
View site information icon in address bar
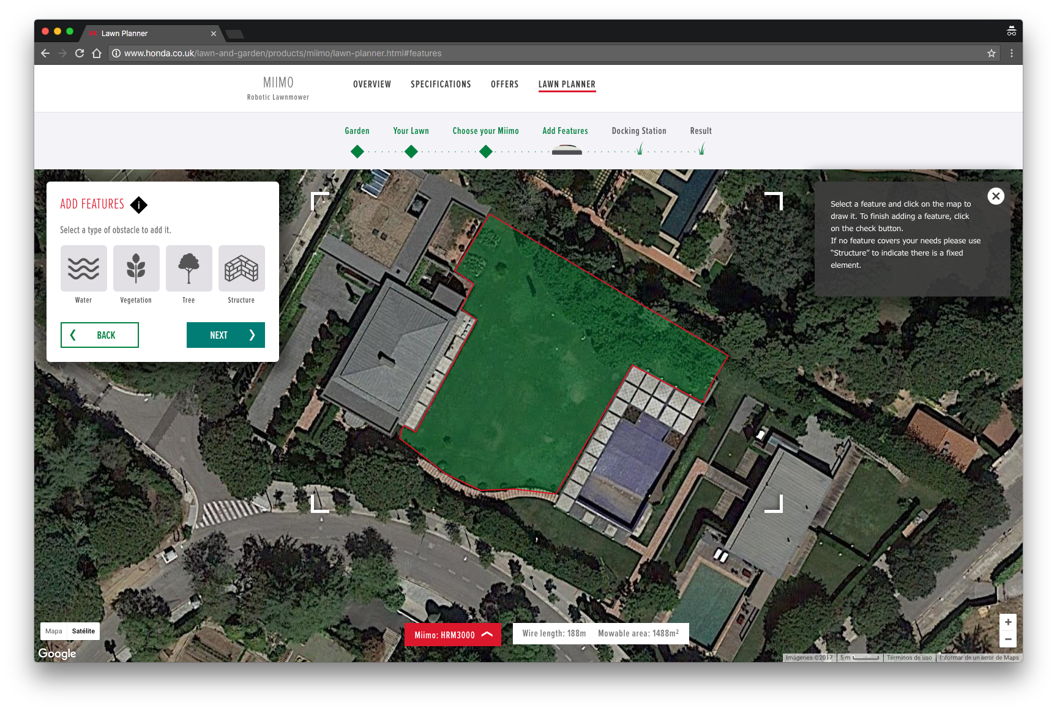[x=116, y=53]
